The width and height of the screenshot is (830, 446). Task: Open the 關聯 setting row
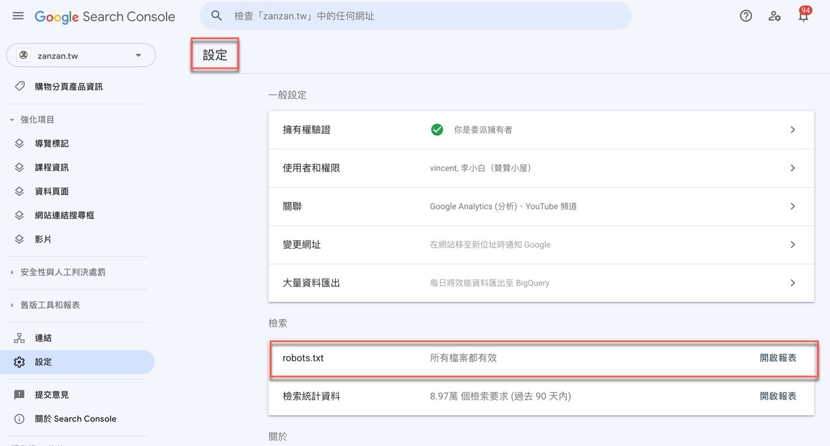(541, 206)
